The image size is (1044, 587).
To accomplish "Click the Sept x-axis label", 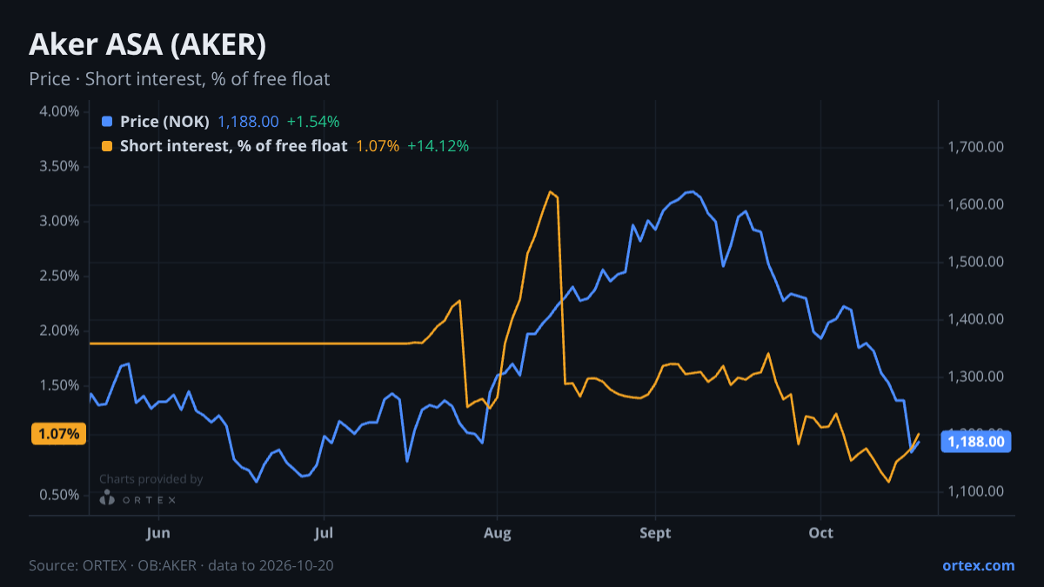I will 655,532.
